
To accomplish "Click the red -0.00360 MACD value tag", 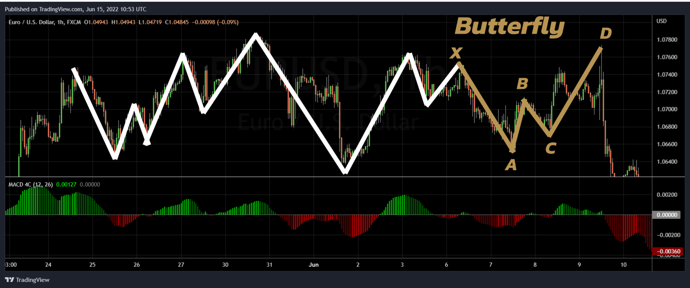I will [667, 251].
